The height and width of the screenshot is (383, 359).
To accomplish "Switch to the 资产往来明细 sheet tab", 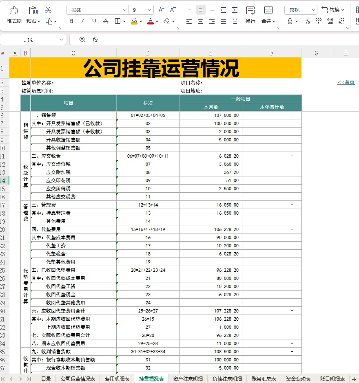I will point(188,379).
